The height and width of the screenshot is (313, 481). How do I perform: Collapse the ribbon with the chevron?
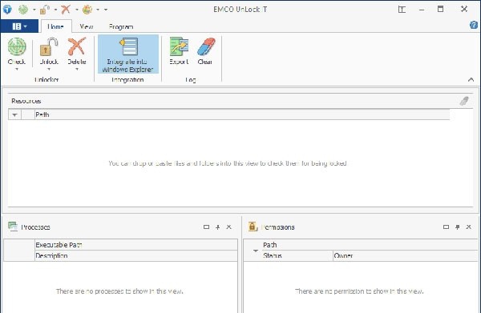[471, 79]
